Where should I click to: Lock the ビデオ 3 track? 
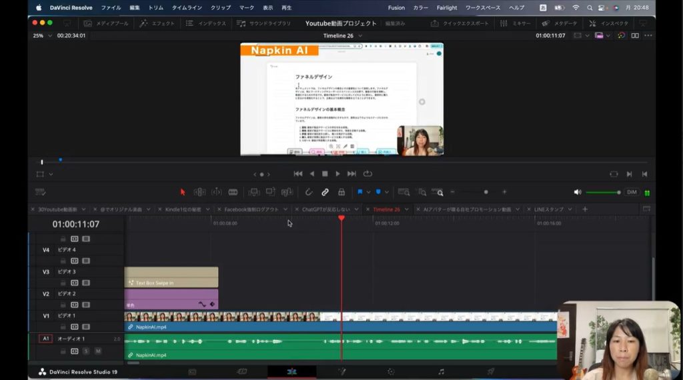(x=63, y=283)
